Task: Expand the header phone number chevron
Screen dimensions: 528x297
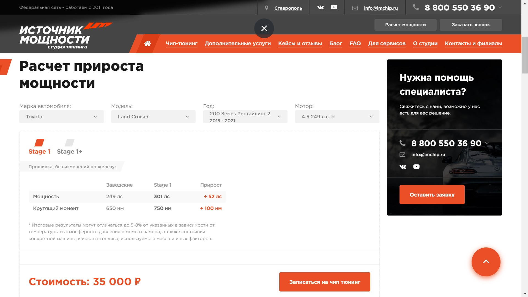Action: coord(500,7)
